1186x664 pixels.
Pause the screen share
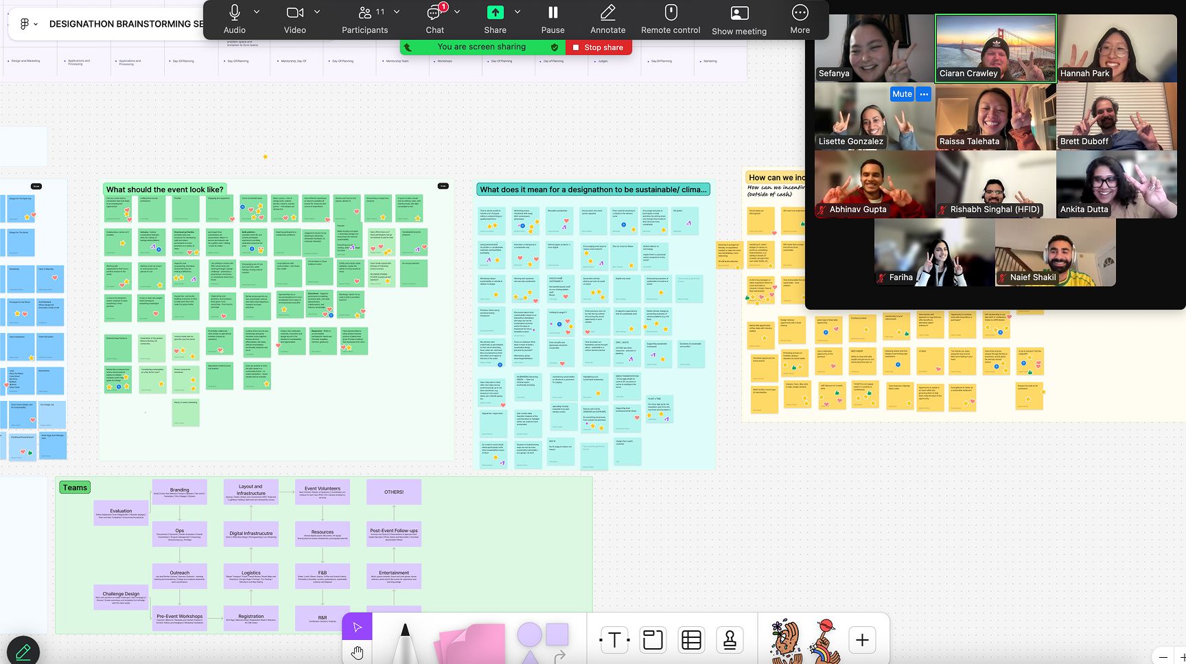coord(553,20)
